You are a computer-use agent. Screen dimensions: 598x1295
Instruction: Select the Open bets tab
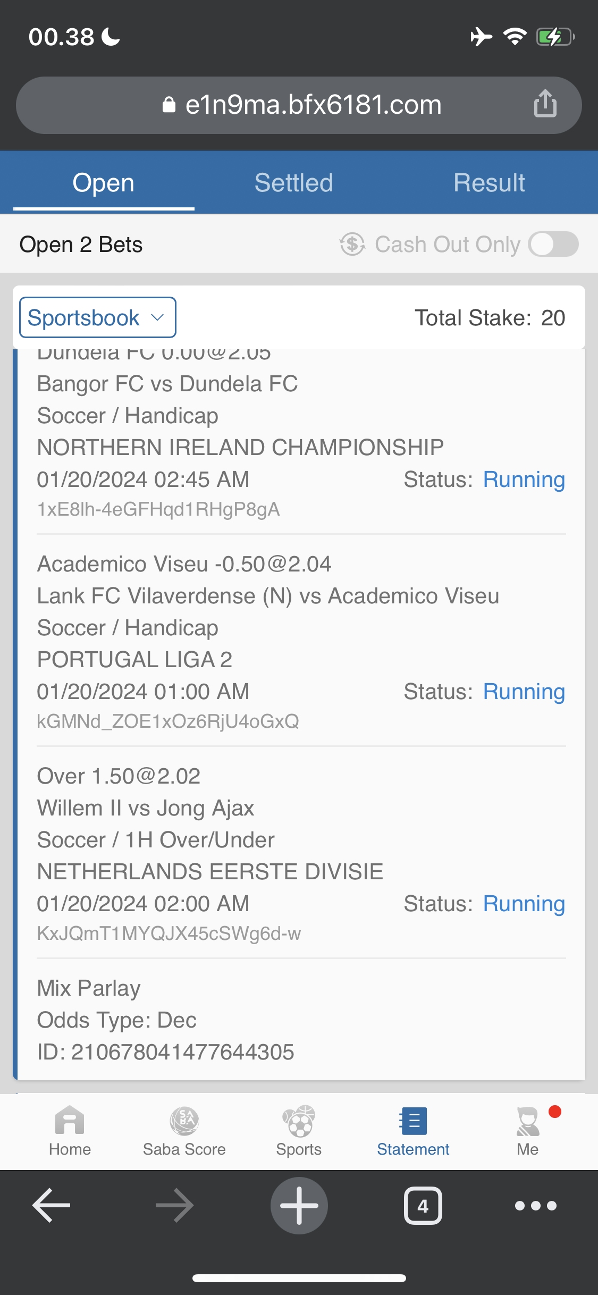[104, 183]
